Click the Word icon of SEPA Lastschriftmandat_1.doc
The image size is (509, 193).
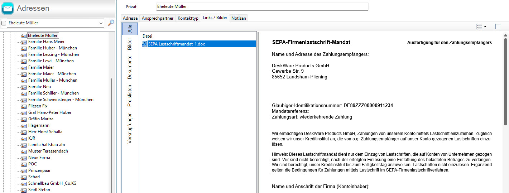click(144, 44)
